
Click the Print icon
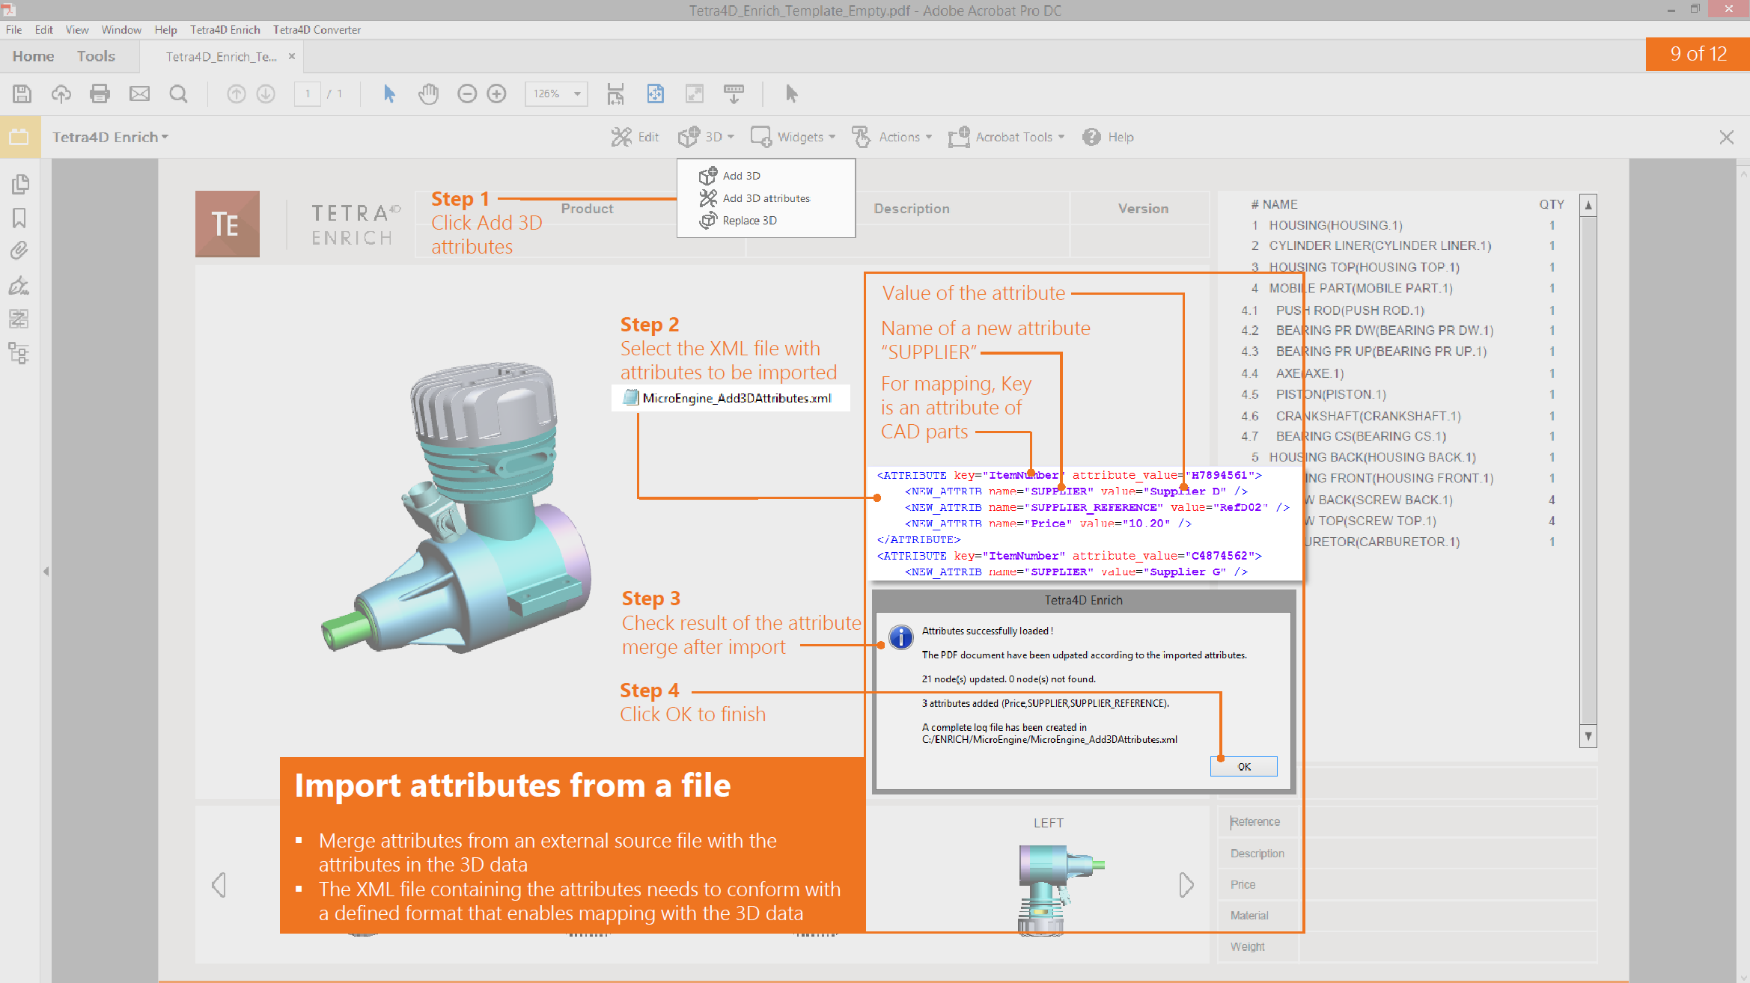click(x=100, y=94)
